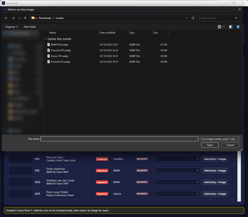
Task: Click the livery thumbnail for car #20
Action: click(21, 182)
